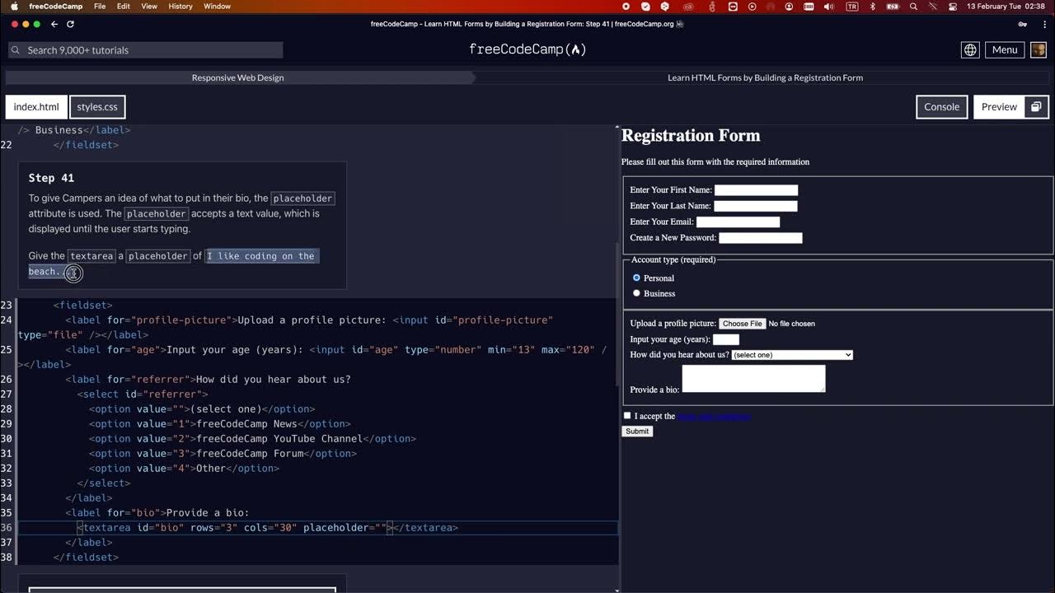Open the File menu

100,6
